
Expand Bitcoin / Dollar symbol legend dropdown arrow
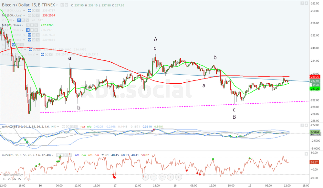pyautogui.click(x=57, y=5)
